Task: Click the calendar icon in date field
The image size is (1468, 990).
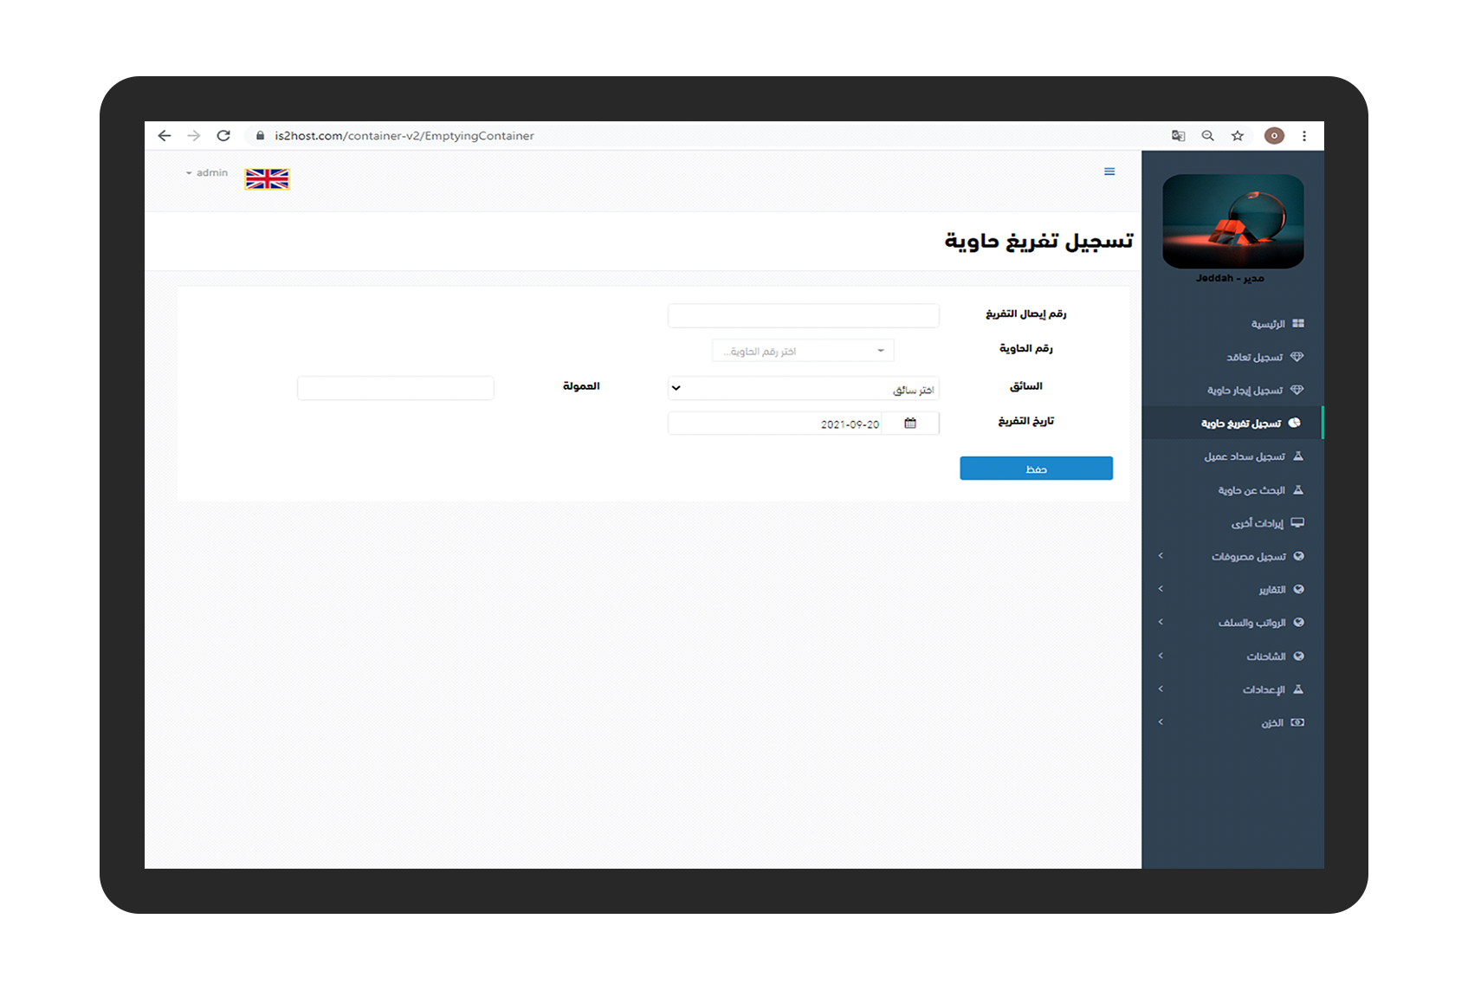Action: pos(910,423)
